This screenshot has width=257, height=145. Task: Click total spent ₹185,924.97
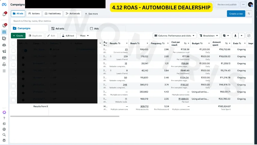tap(225, 106)
